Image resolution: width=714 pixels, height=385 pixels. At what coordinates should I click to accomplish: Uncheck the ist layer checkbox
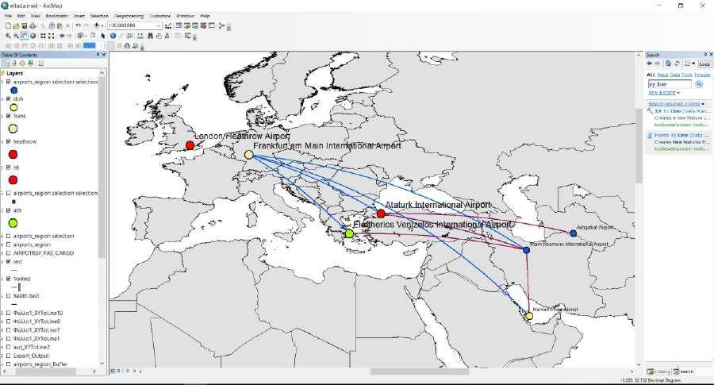click(8, 167)
